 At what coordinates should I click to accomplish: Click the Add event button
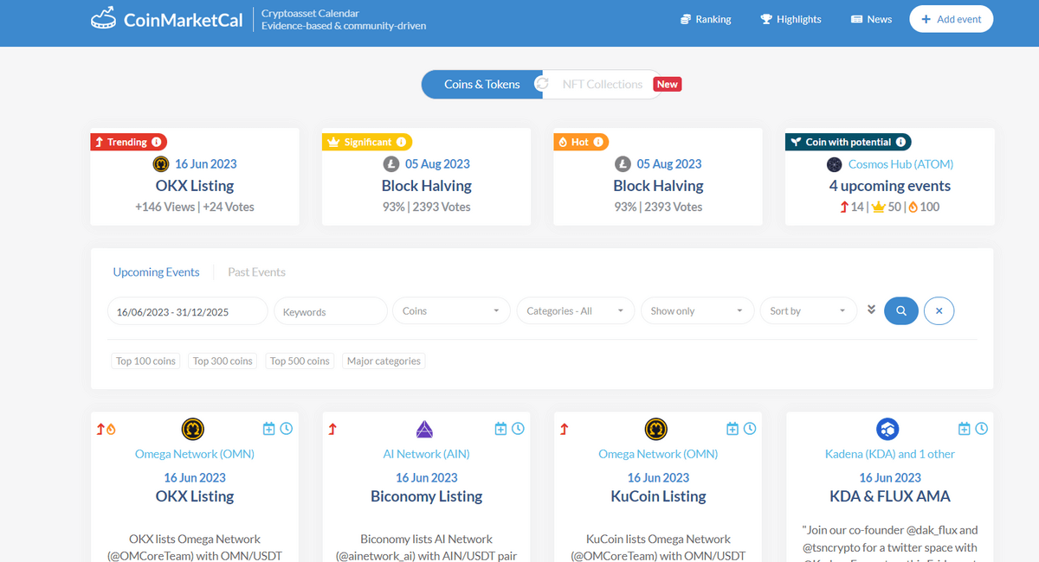click(x=951, y=18)
